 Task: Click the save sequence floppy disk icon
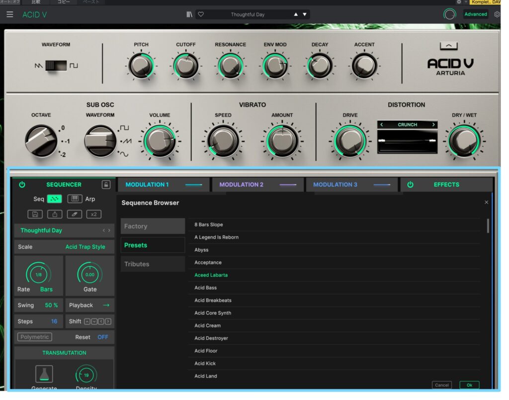35,214
